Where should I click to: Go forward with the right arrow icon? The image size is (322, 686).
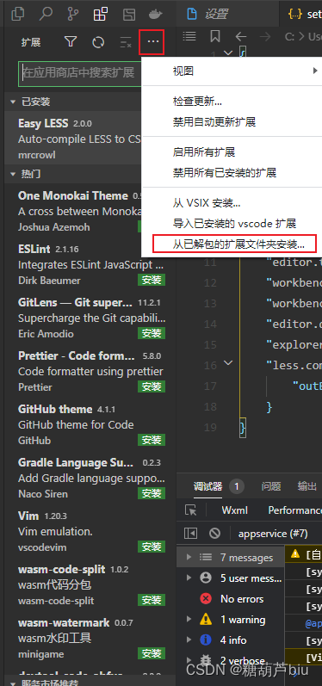click(264, 36)
